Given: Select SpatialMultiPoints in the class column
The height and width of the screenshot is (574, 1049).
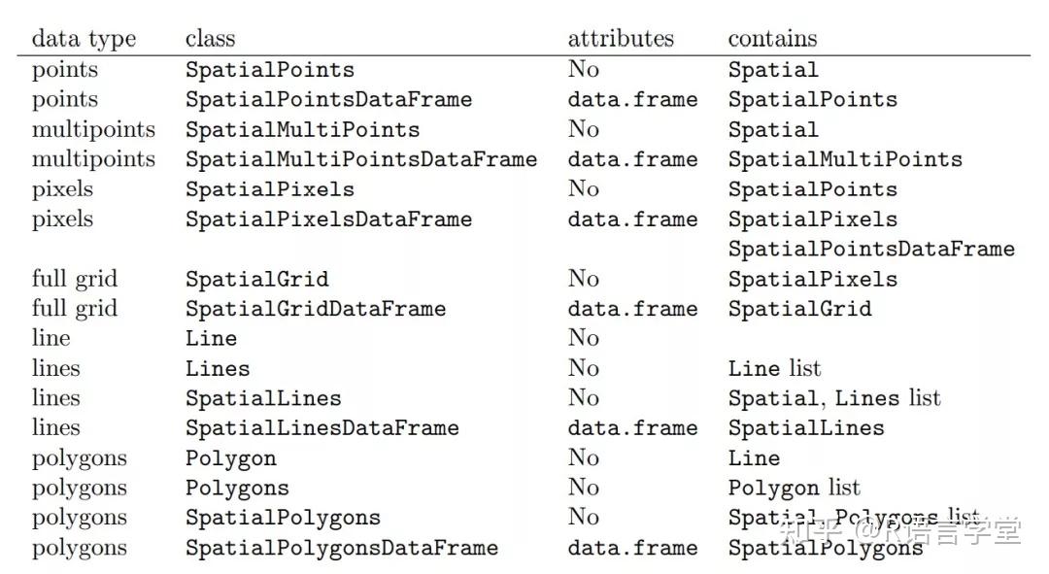Looking at the screenshot, I should 302,129.
